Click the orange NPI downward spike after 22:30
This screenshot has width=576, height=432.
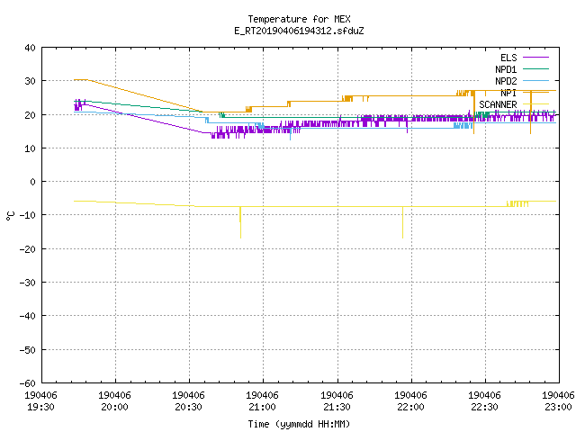[530, 112]
